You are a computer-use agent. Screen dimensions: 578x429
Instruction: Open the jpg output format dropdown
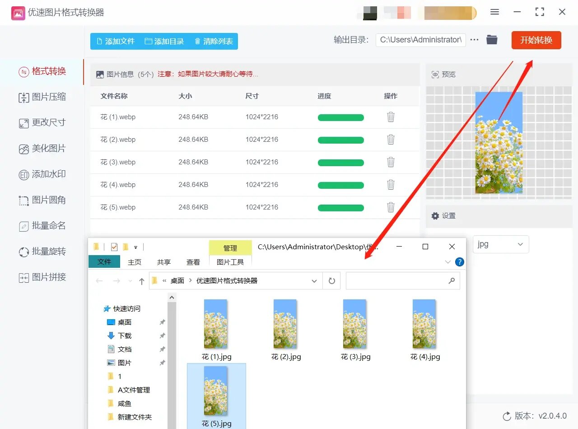[x=500, y=244]
